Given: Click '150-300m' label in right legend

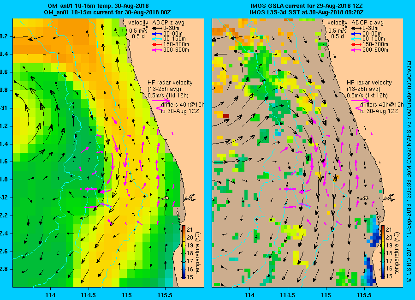Looking at the screenshot, I should tap(375, 44).
